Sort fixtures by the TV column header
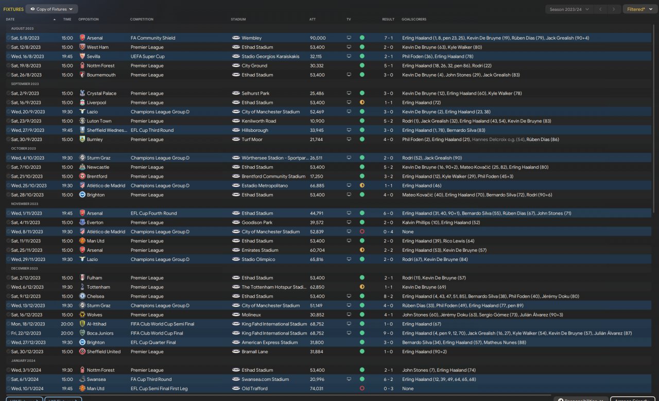Image resolution: width=659 pixels, height=401 pixels. [x=349, y=20]
